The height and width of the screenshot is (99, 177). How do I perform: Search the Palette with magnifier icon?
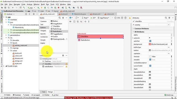pos(60,18)
